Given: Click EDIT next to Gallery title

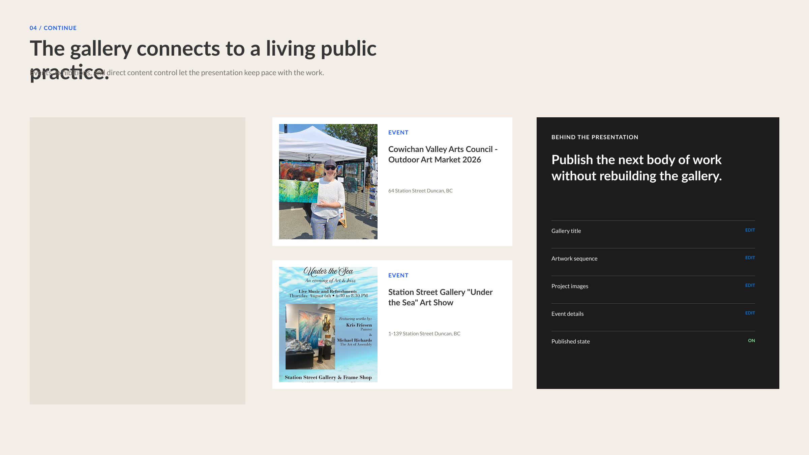Looking at the screenshot, I should pos(750,230).
